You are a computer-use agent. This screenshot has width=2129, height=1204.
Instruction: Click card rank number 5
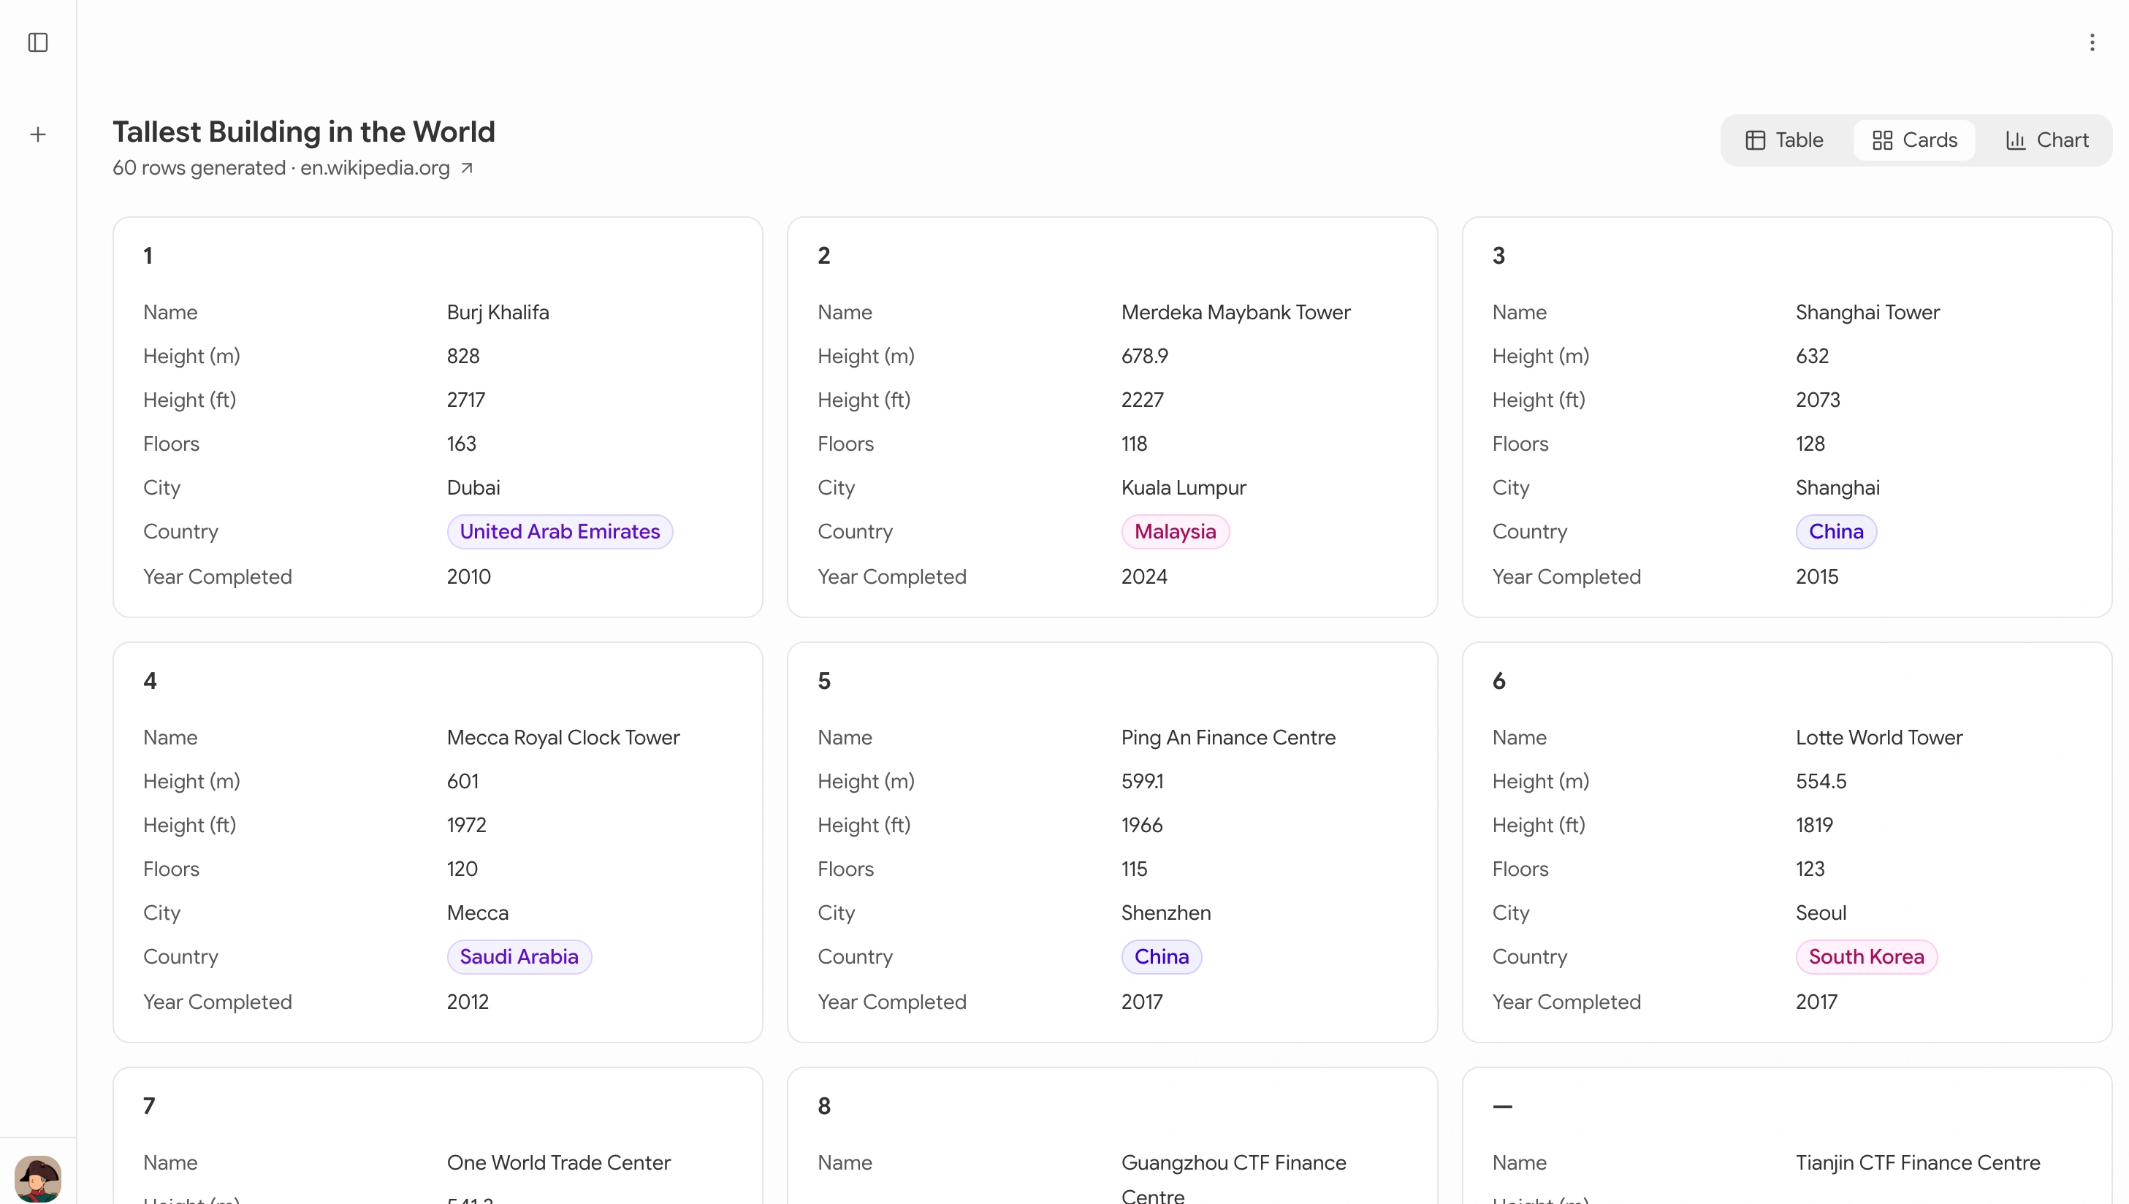pos(823,681)
